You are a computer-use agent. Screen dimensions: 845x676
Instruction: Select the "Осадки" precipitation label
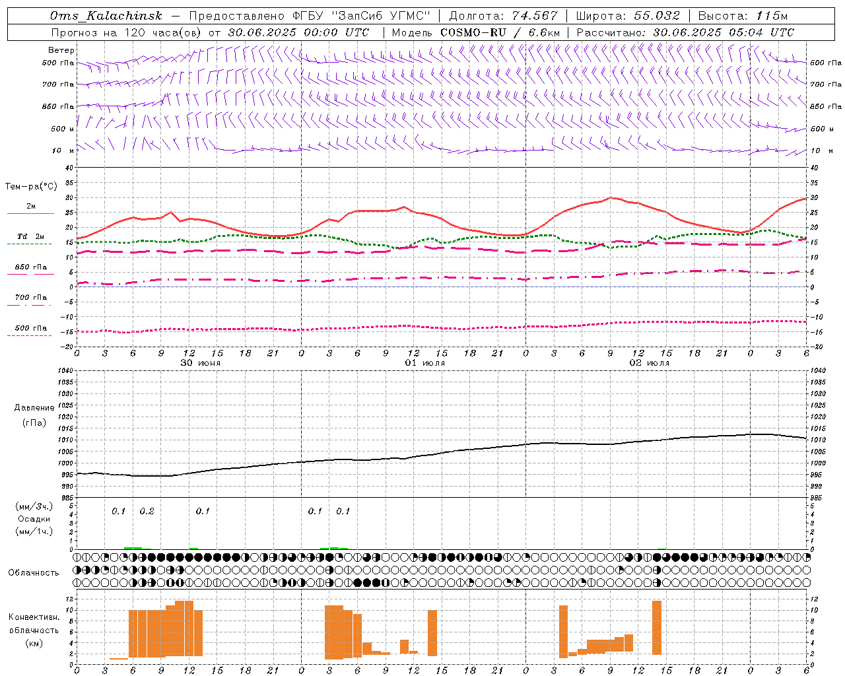pyautogui.click(x=34, y=519)
